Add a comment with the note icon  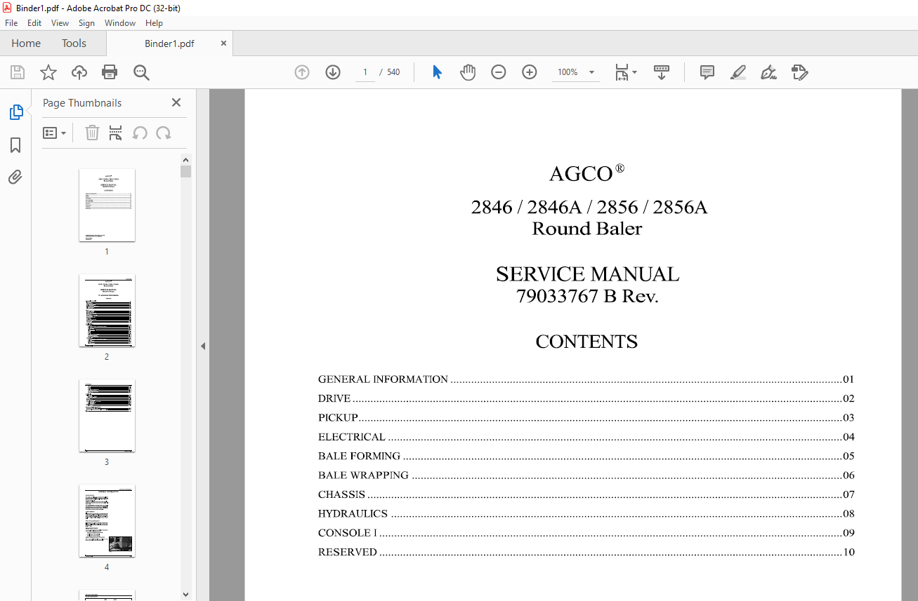click(x=707, y=72)
